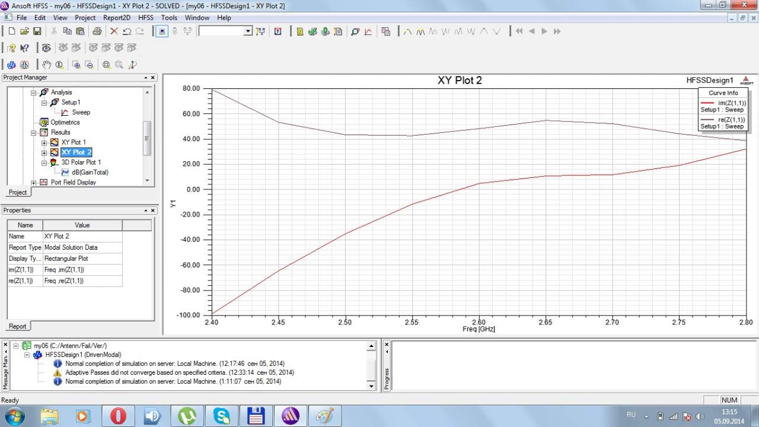Collapse the 3D Polar Plot 1 node
Viewport: 759px width, 427px height.
(x=44, y=162)
